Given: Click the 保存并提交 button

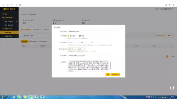Looking at the screenshot, I should click(115, 74).
